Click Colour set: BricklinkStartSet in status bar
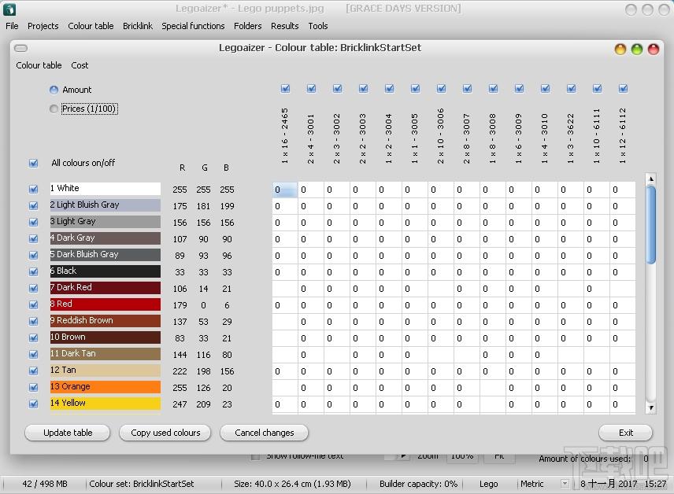Image resolution: width=674 pixels, height=494 pixels. pyautogui.click(x=142, y=484)
